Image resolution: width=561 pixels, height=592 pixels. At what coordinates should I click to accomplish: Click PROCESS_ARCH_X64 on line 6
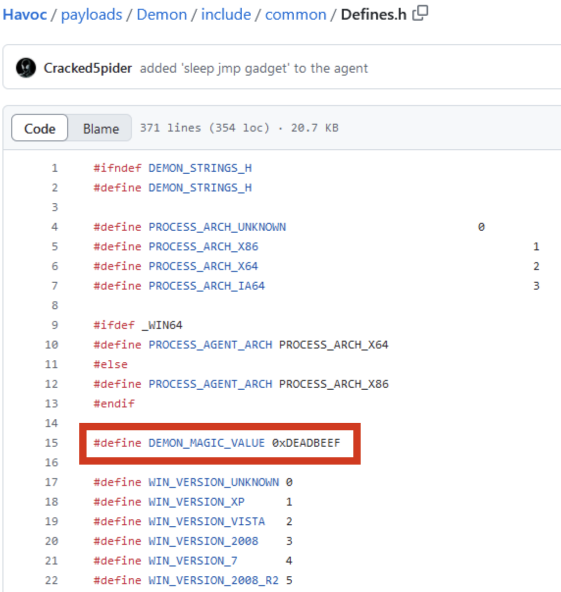click(203, 266)
